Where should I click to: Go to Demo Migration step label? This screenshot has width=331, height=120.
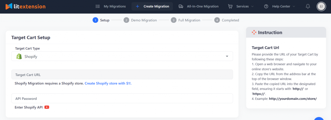point(144,20)
